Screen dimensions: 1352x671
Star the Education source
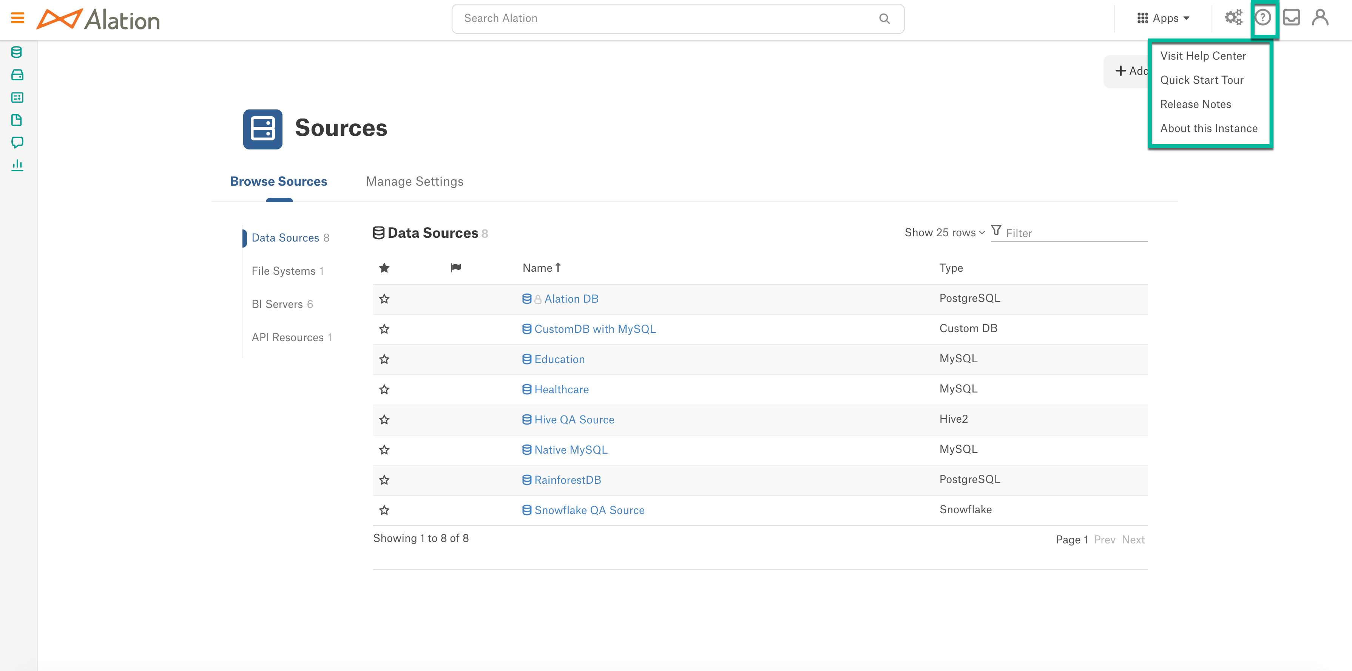pos(384,359)
